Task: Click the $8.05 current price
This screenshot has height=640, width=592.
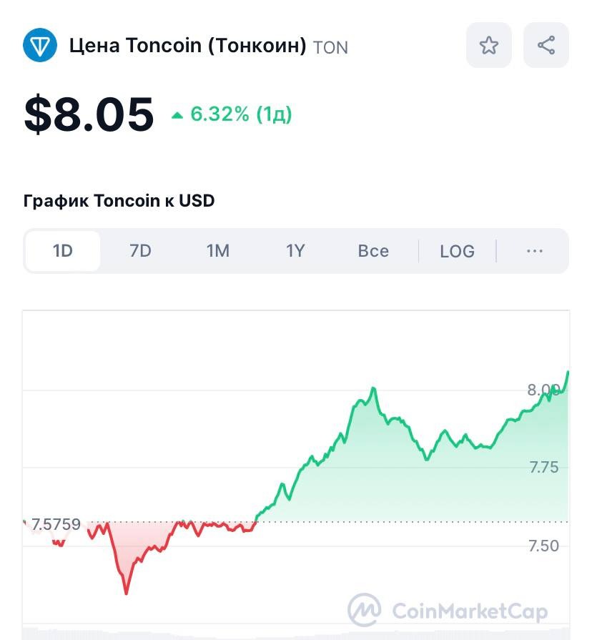Action: pos(89,114)
